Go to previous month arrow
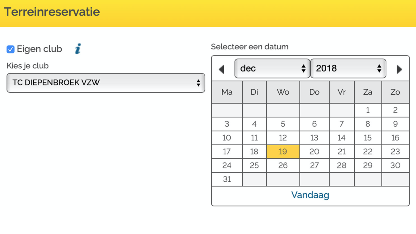 (x=222, y=69)
